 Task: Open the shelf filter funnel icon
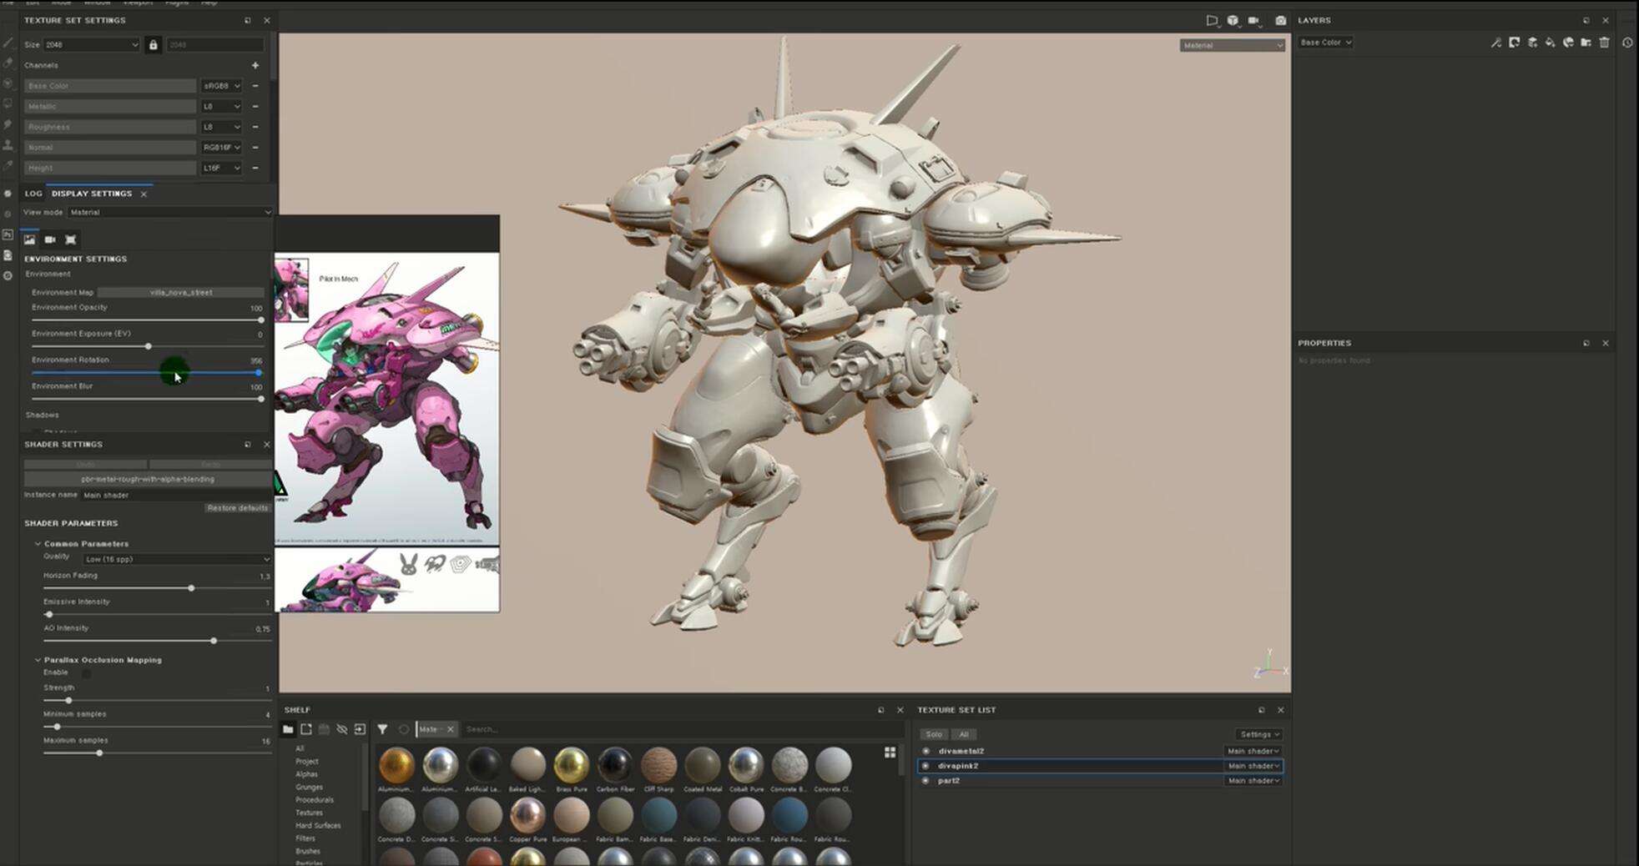pyautogui.click(x=382, y=729)
